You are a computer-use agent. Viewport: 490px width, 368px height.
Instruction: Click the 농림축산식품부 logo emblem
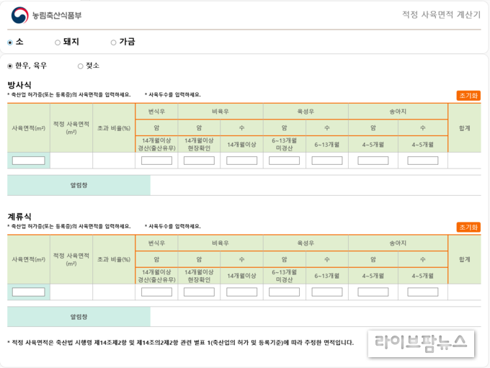coord(19,15)
